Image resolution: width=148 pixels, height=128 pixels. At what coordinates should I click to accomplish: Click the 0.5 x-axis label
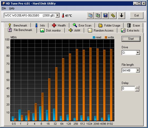click(14, 124)
